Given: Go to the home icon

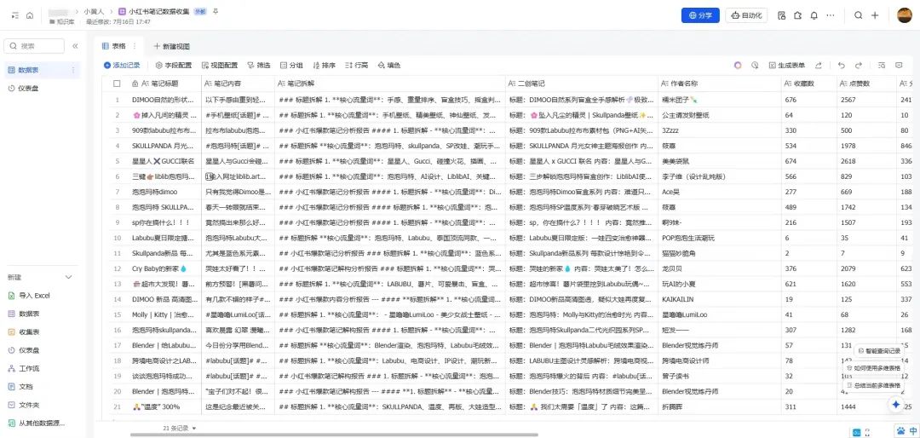Looking at the screenshot, I should (29, 15).
